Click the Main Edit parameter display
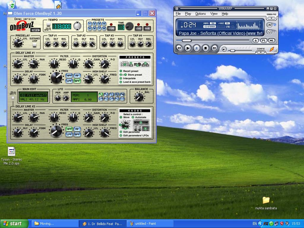The height and width of the screenshot is (228, 304). (x=33, y=97)
